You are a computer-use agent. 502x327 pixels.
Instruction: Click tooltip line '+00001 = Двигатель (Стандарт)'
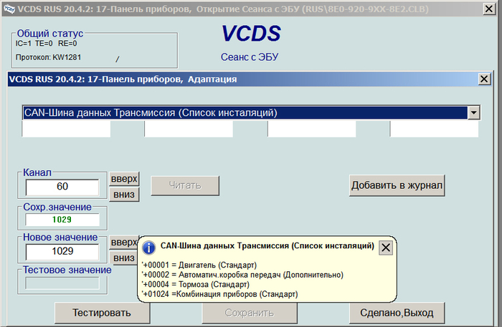pos(199,265)
